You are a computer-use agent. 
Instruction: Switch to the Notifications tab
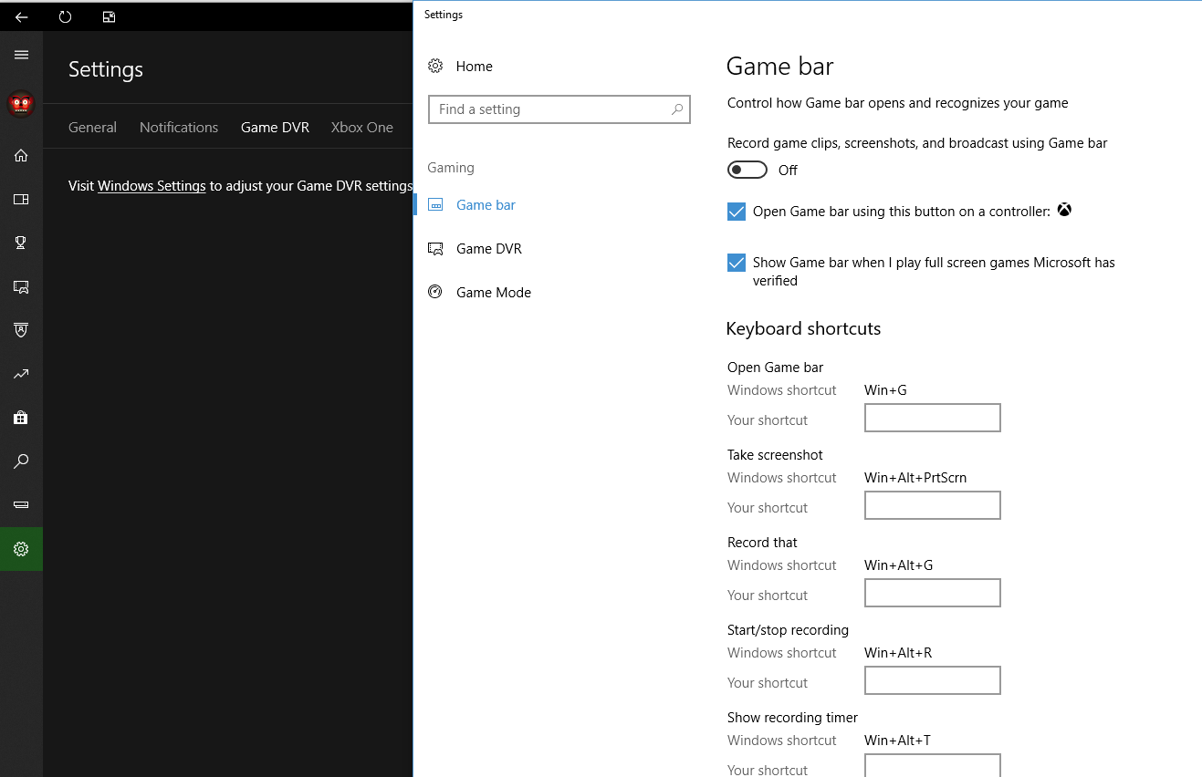click(x=179, y=128)
